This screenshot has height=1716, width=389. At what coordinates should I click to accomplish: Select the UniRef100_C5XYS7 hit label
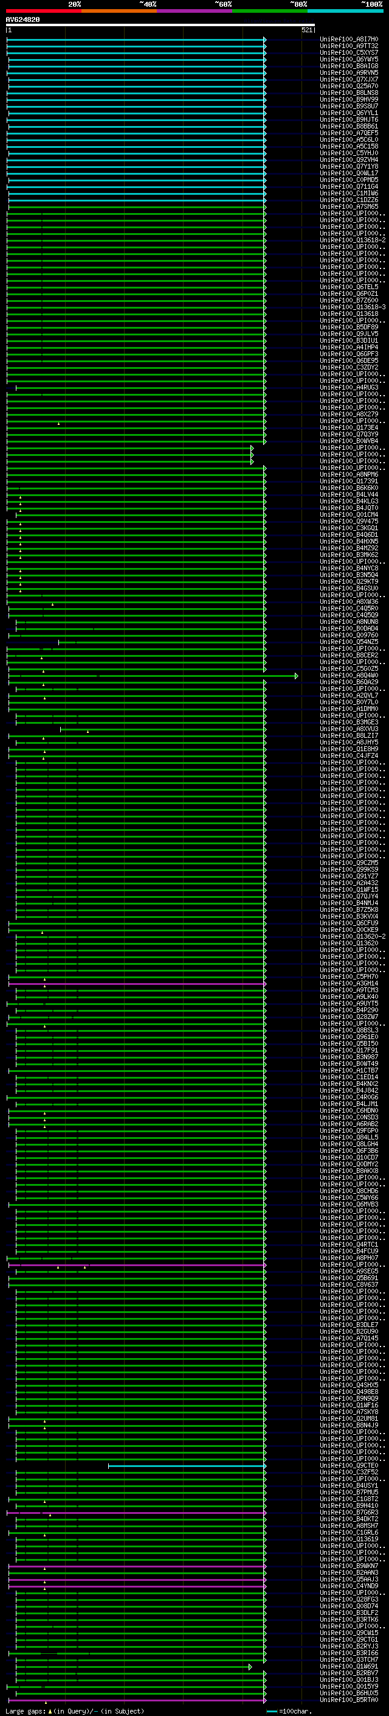tap(349, 52)
